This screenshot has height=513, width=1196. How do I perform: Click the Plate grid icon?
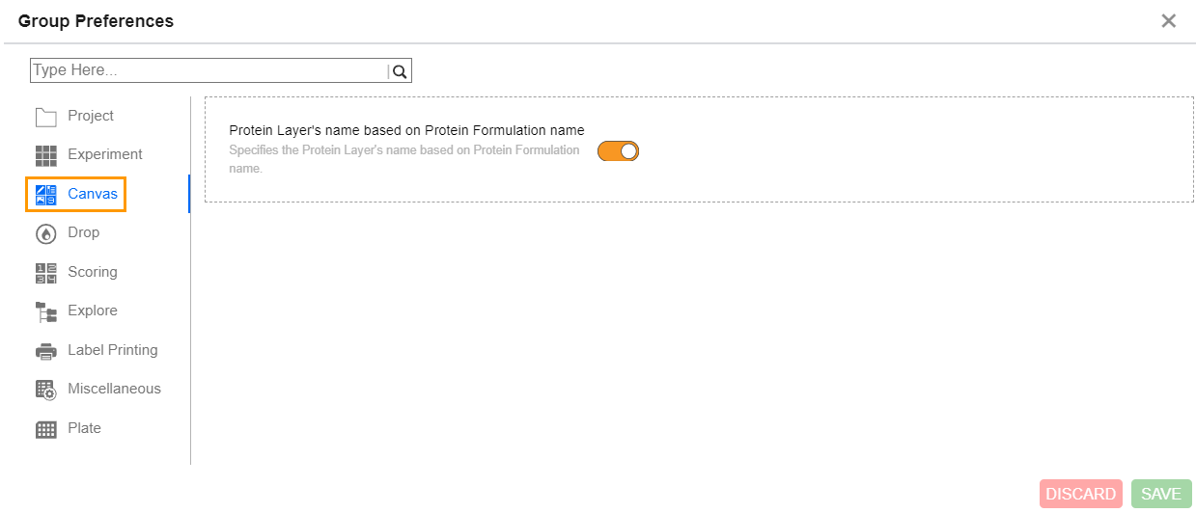click(x=46, y=429)
